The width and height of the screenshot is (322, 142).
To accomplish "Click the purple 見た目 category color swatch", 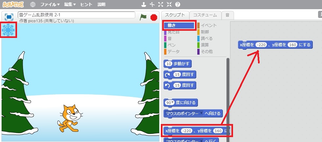I will 165,32.
